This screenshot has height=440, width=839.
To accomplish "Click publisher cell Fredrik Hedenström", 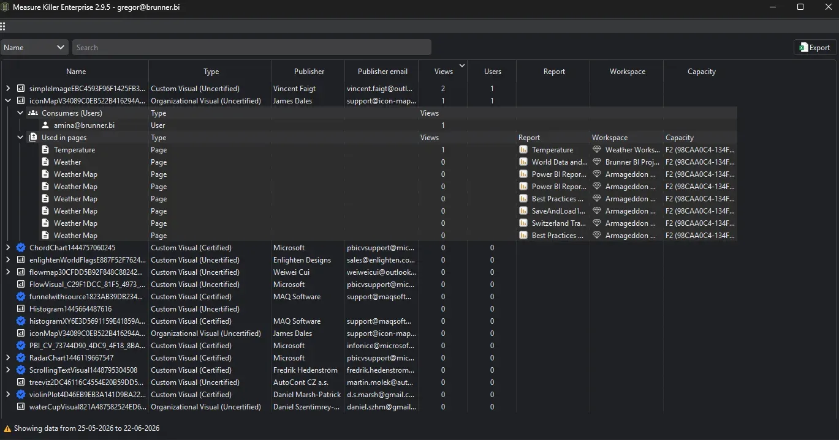I will [x=308, y=370].
